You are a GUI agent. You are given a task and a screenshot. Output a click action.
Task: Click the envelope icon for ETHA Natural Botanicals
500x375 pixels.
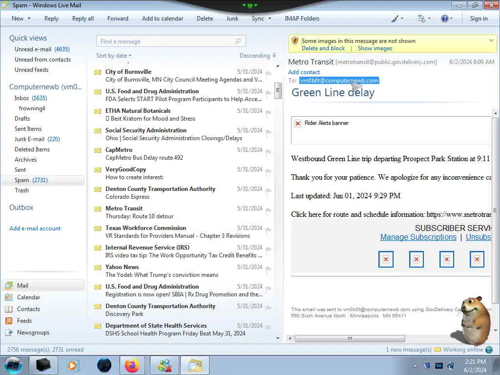click(x=98, y=111)
